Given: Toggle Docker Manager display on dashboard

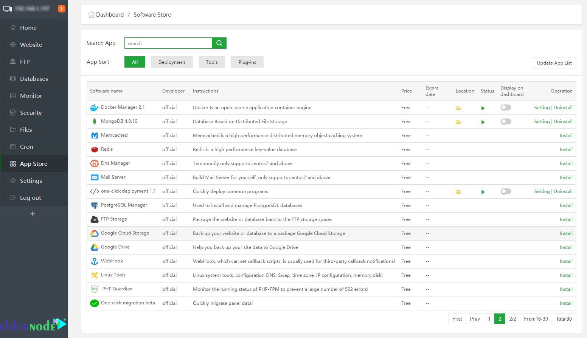Looking at the screenshot, I should [506, 107].
